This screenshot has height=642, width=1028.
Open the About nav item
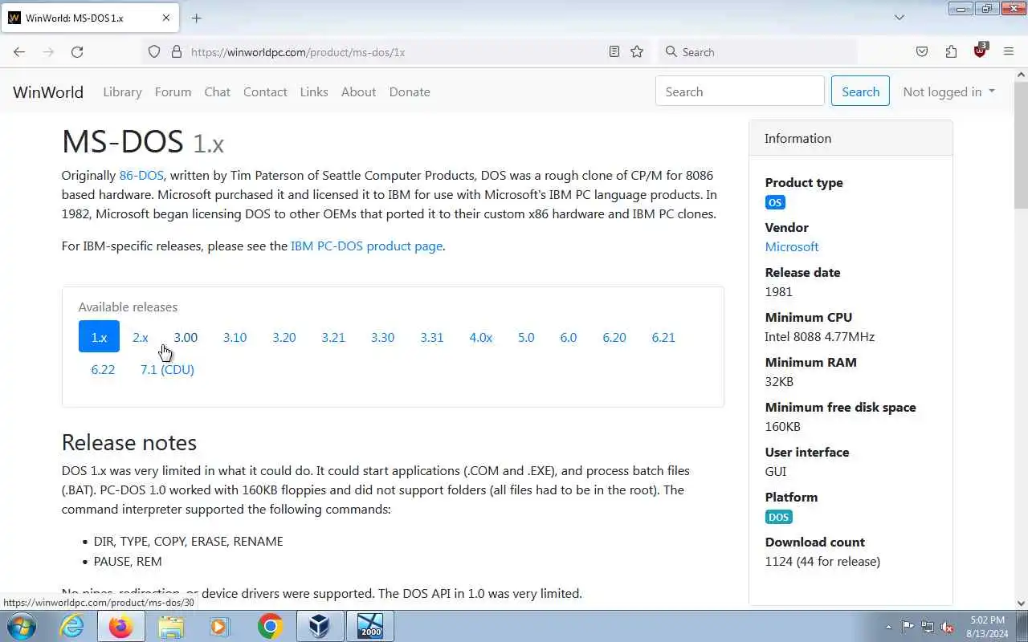pyautogui.click(x=358, y=91)
